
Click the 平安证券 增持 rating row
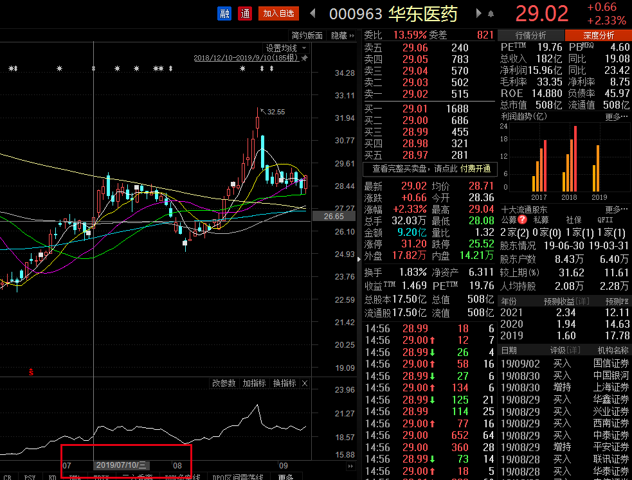pos(564,447)
